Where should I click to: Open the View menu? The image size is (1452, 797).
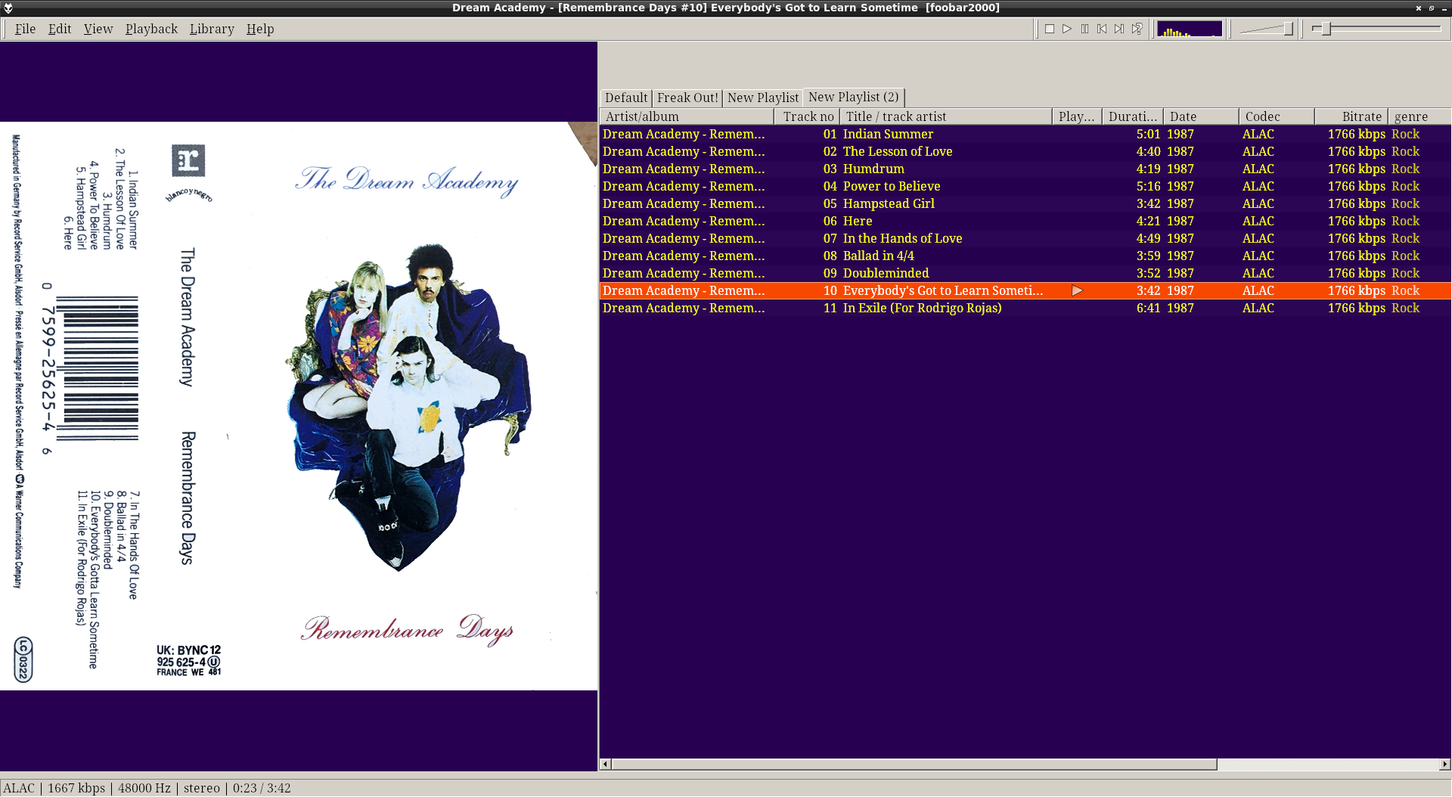pos(98,29)
